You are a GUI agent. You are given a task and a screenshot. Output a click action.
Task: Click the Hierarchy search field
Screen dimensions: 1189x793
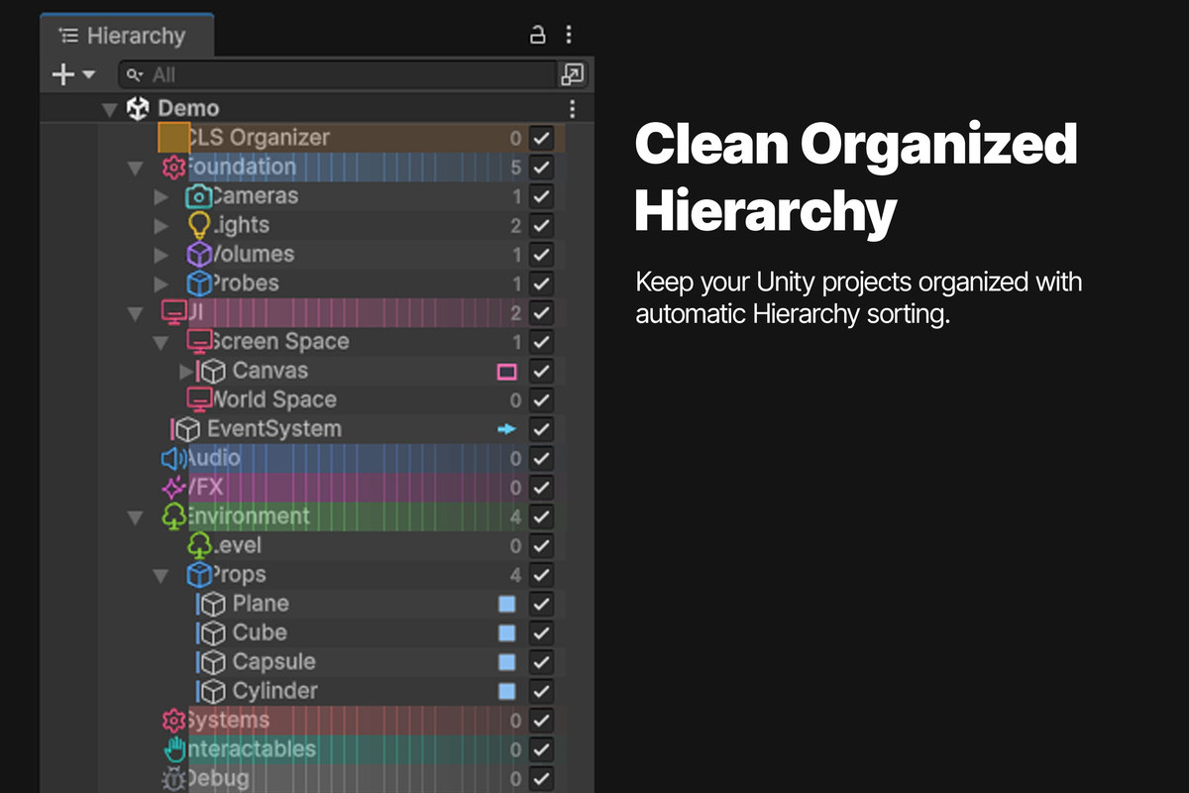click(x=337, y=74)
